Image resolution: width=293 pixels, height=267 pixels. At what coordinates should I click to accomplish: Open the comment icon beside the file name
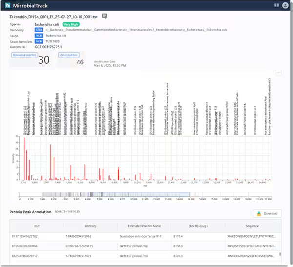coord(105,16)
